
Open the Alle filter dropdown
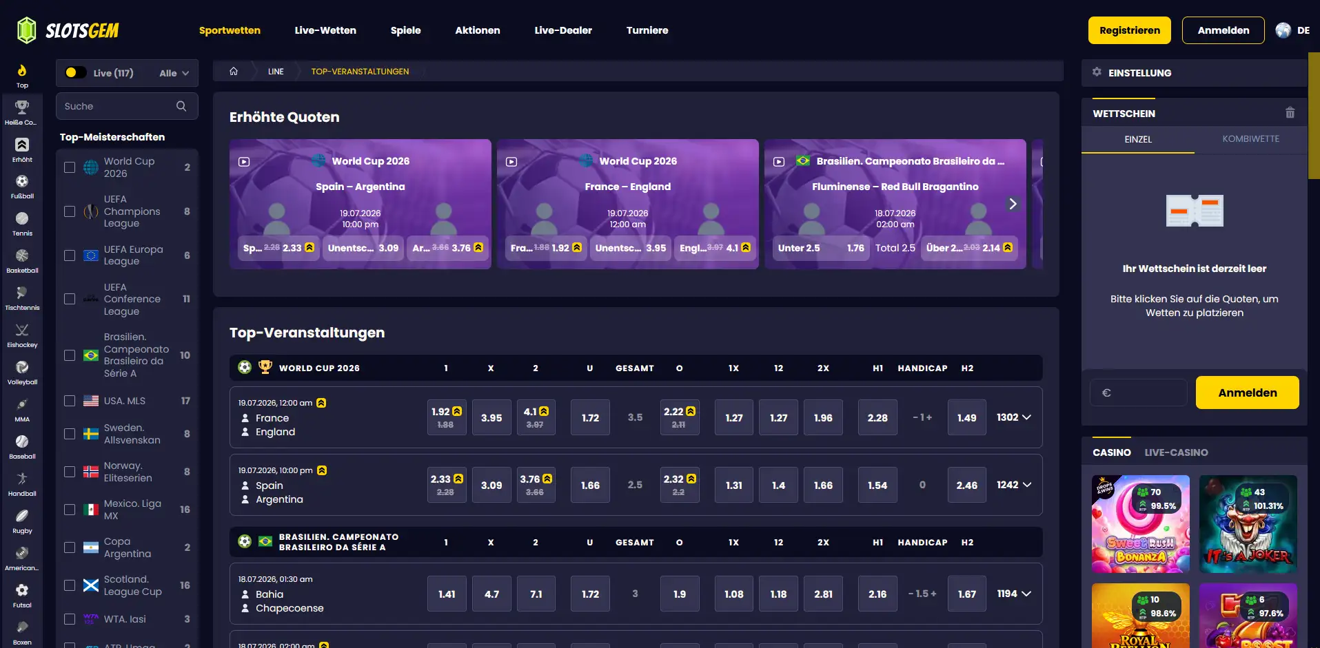pos(174,73)
